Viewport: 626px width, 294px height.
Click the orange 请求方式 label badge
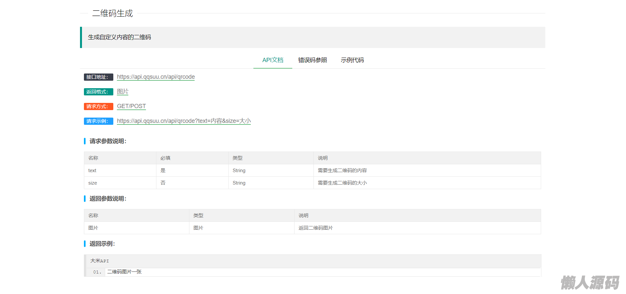tap(98, 106)
